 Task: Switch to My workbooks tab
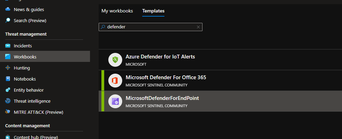click(117, 11)
